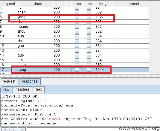Click the plus button below the response
The image size is (160, 131).
coord(5,130)
